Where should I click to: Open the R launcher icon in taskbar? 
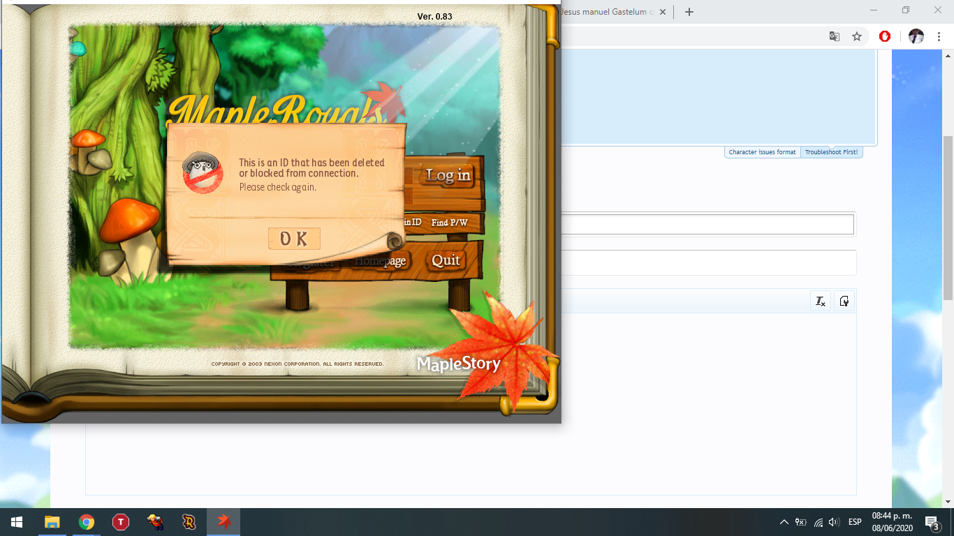click(189, 522)
